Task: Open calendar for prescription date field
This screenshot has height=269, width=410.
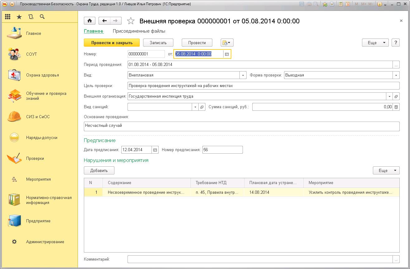Action: [x=155, y=150]
